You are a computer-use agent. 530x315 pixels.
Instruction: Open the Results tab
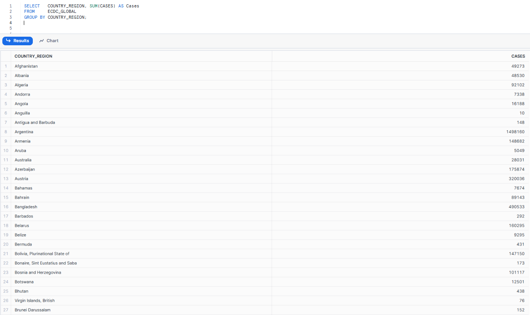tap(18, 41)
